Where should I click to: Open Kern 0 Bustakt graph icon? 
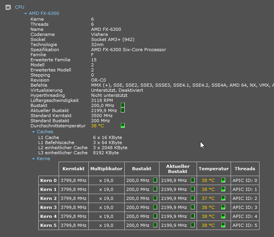[x=155, y=180]
